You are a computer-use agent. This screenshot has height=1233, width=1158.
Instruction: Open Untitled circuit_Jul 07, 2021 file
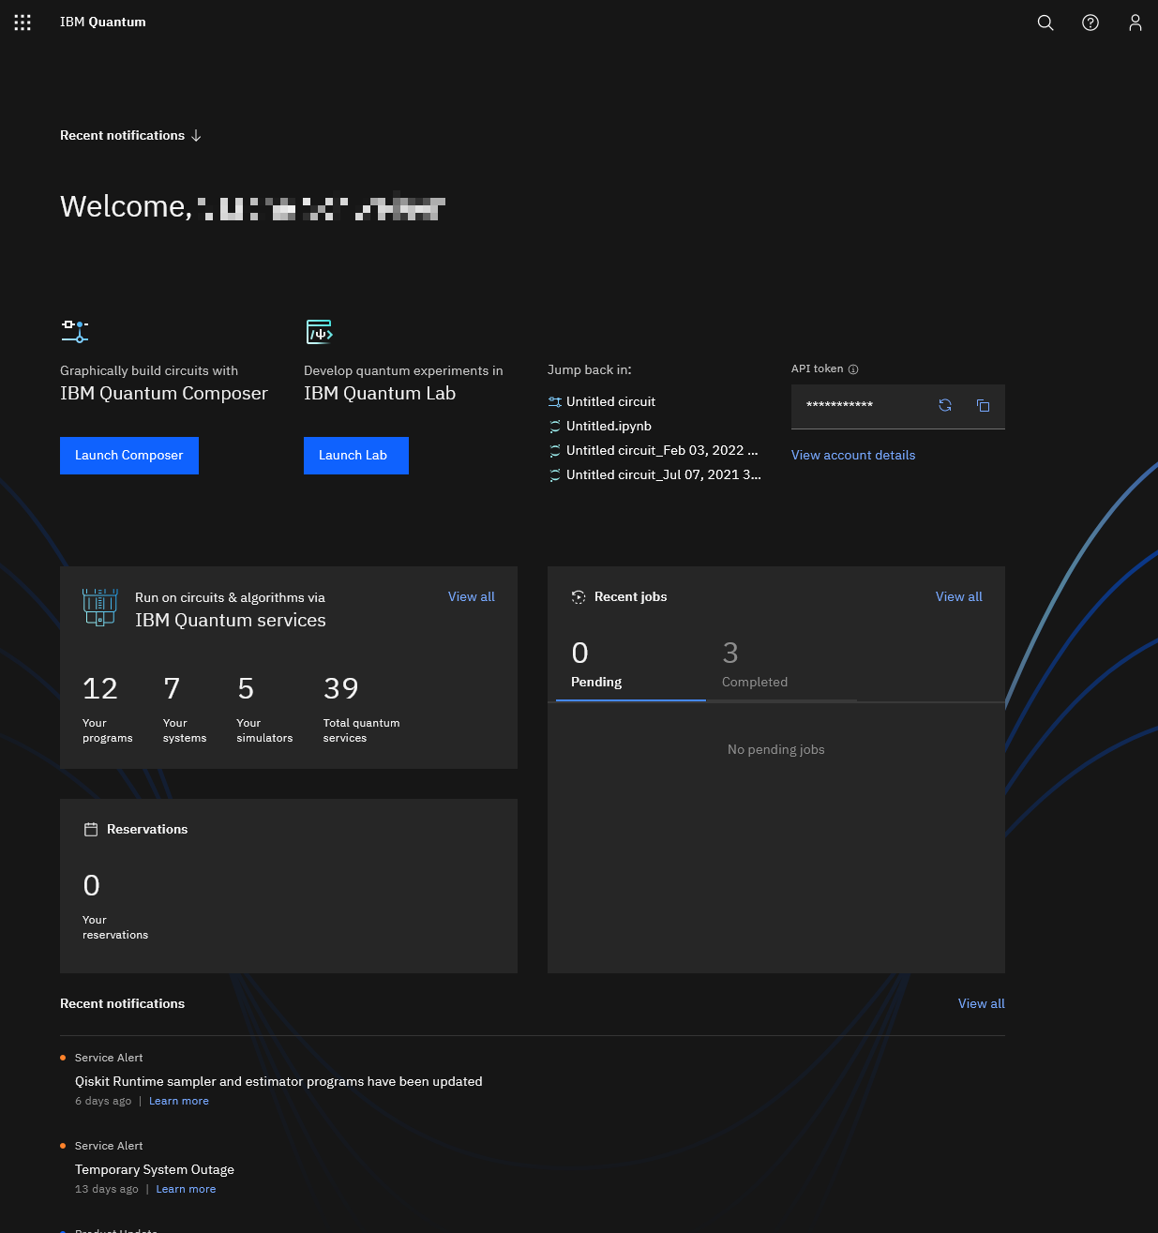pyautogui.click(x=664, y=475)
